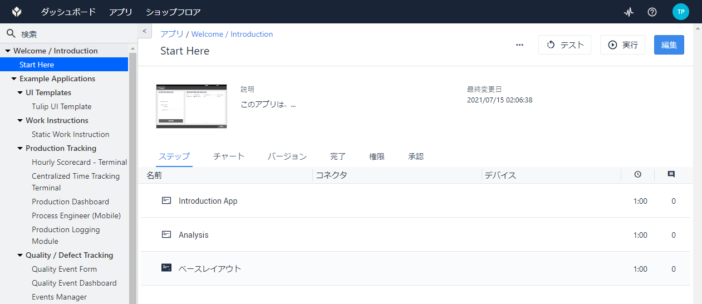
Task: Click the 編集 edit button
Action: coord(669,45)
